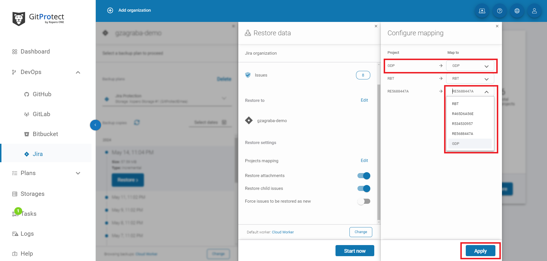
Task: Select R465D6A56E from the dropdown list
Action: (x=463, y=114)
